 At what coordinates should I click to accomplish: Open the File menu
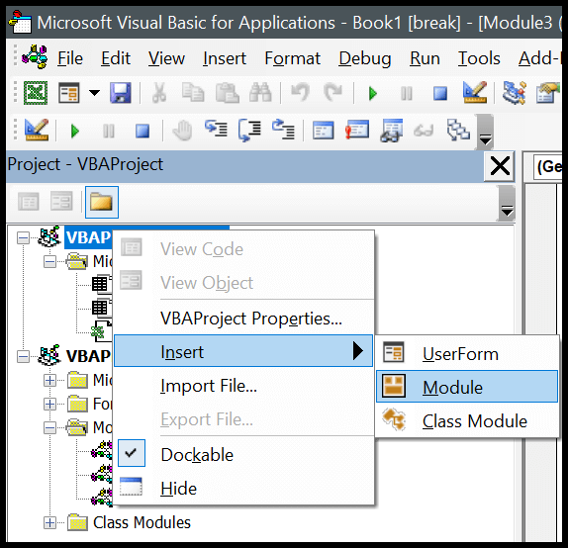pyautogui.click(x=70, y=58)
